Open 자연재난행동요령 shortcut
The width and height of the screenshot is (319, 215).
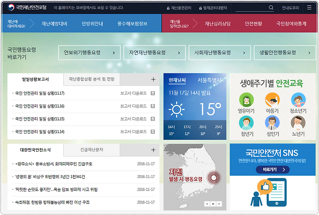pos(155,53)
